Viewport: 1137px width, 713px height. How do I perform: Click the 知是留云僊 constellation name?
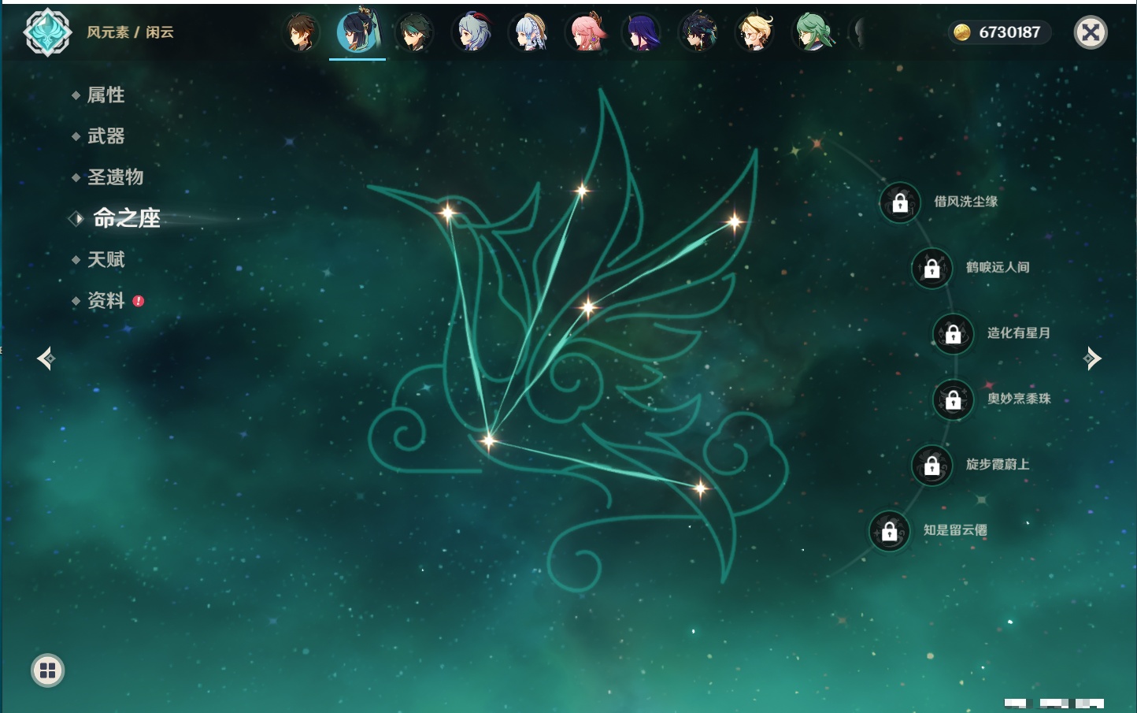point(955,530)
